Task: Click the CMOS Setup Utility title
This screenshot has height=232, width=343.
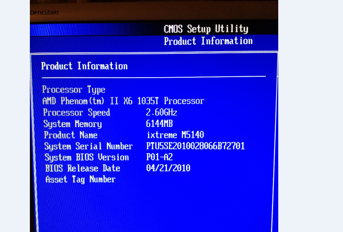Action: (x=206, y=29)
